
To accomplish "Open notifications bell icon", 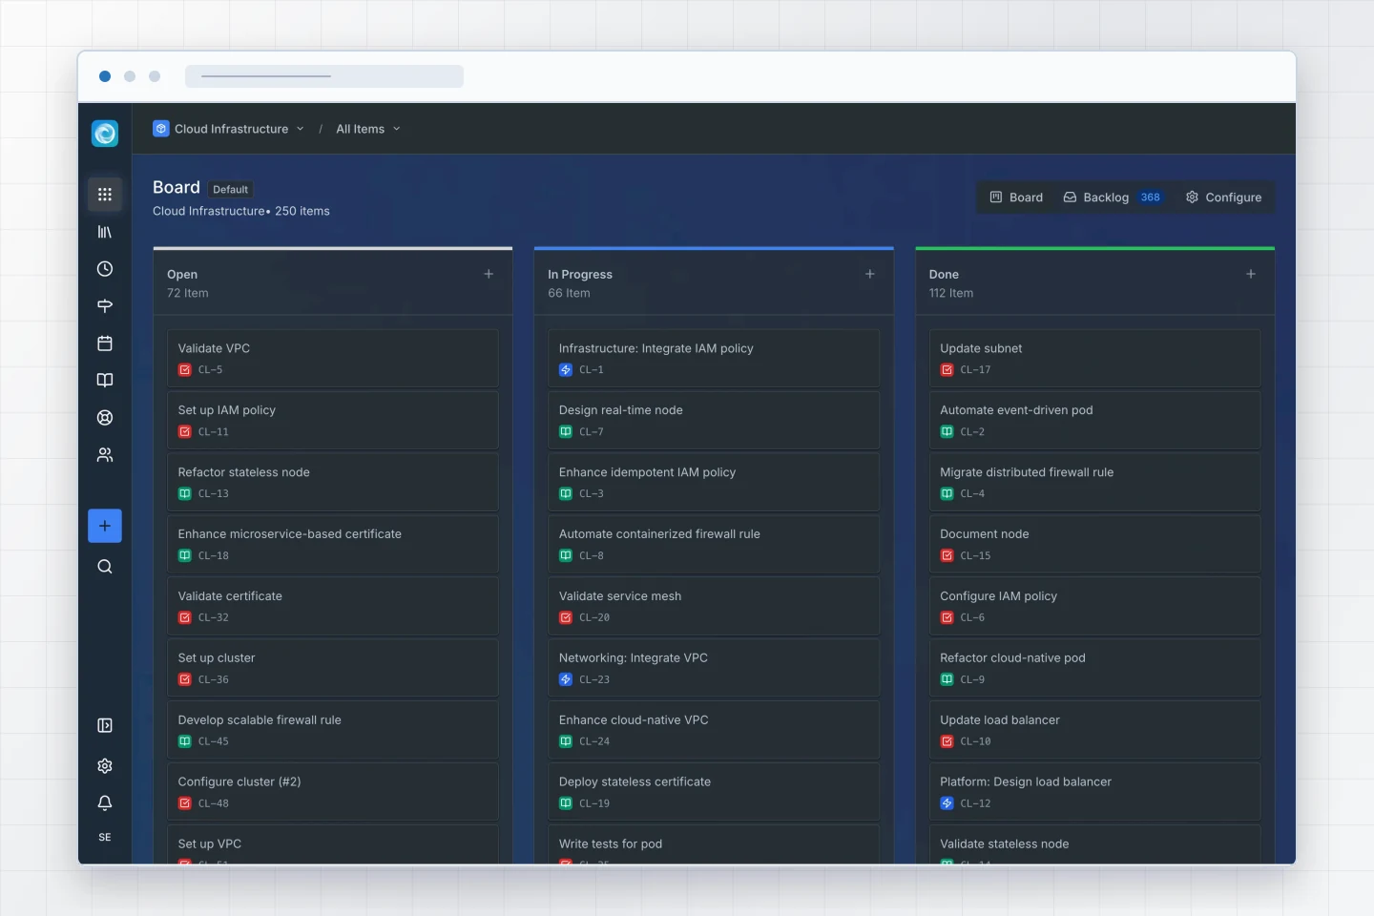I will click(105, 802).
